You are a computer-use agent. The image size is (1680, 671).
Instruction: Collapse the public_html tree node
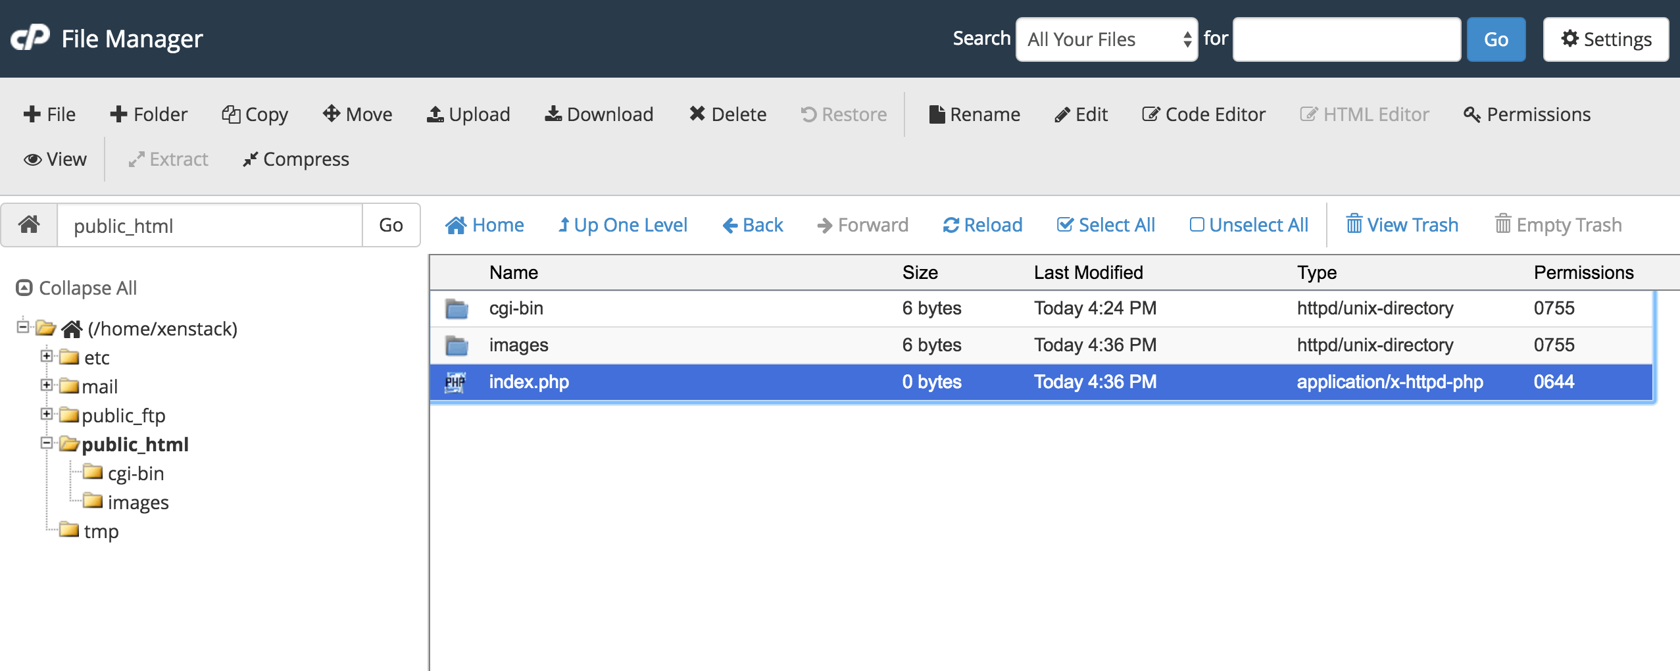(x=47, y=443)
